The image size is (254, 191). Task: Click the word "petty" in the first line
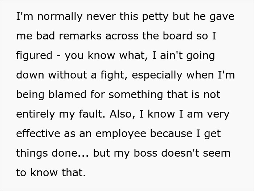155,17
